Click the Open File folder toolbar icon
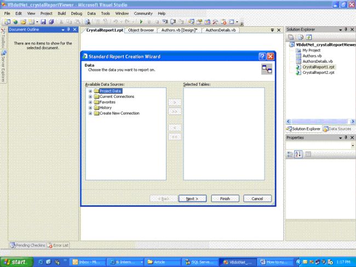Image resolution: width=356 pixels, height=267 pixels. [23, 22]
